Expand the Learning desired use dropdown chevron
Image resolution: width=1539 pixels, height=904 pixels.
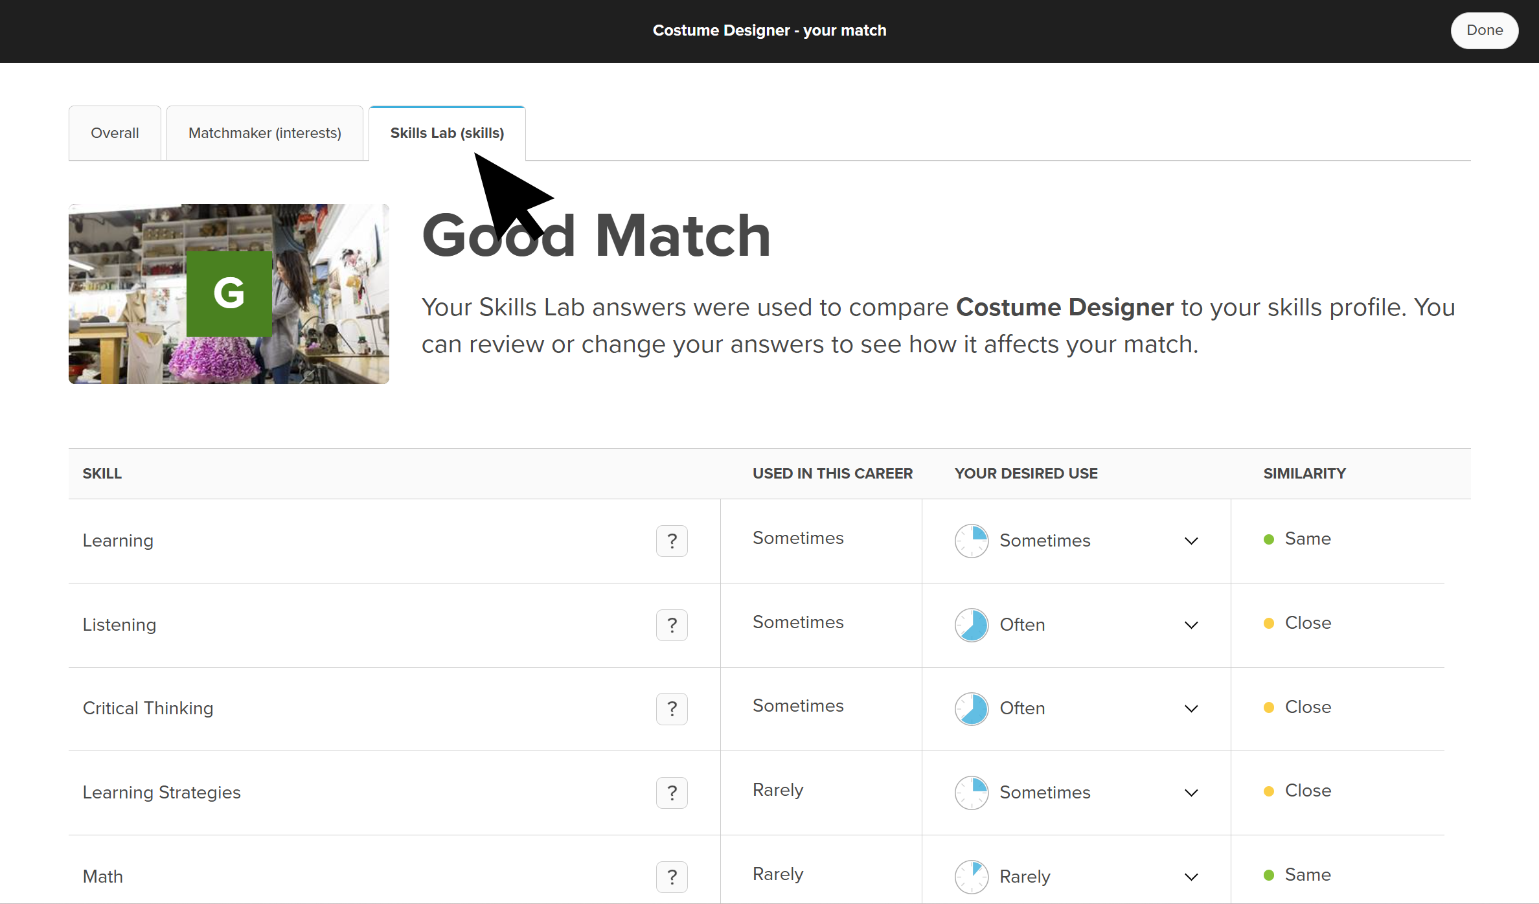tap(1191, 541)
